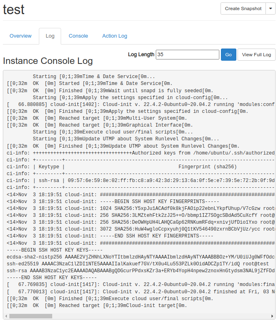Click the 67.769835 cloud-init[1417] running line
Screen dimensions: 278x322
[x=141, y=285]
